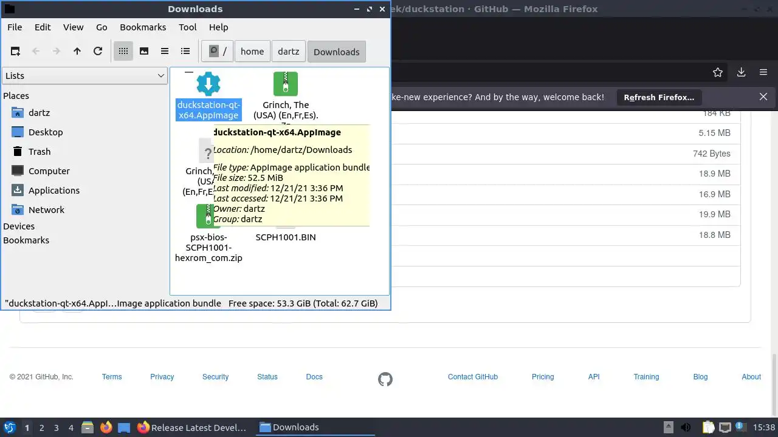Open a new tab in file manager
The width and height of the screenshot is (778, 437).
click(x=15, y=52)
